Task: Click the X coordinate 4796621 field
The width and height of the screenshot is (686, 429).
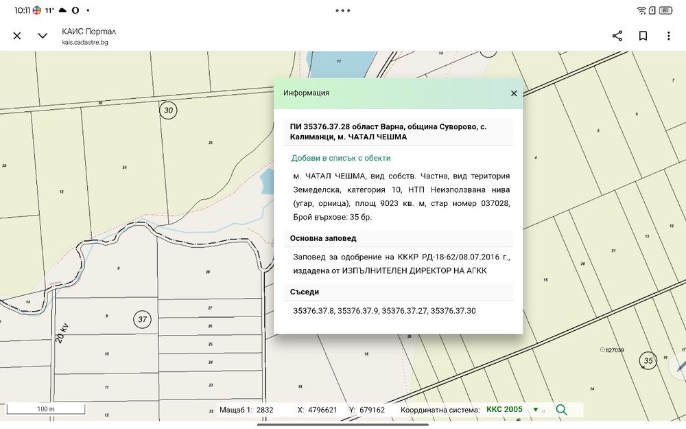Action: [322, 410]
